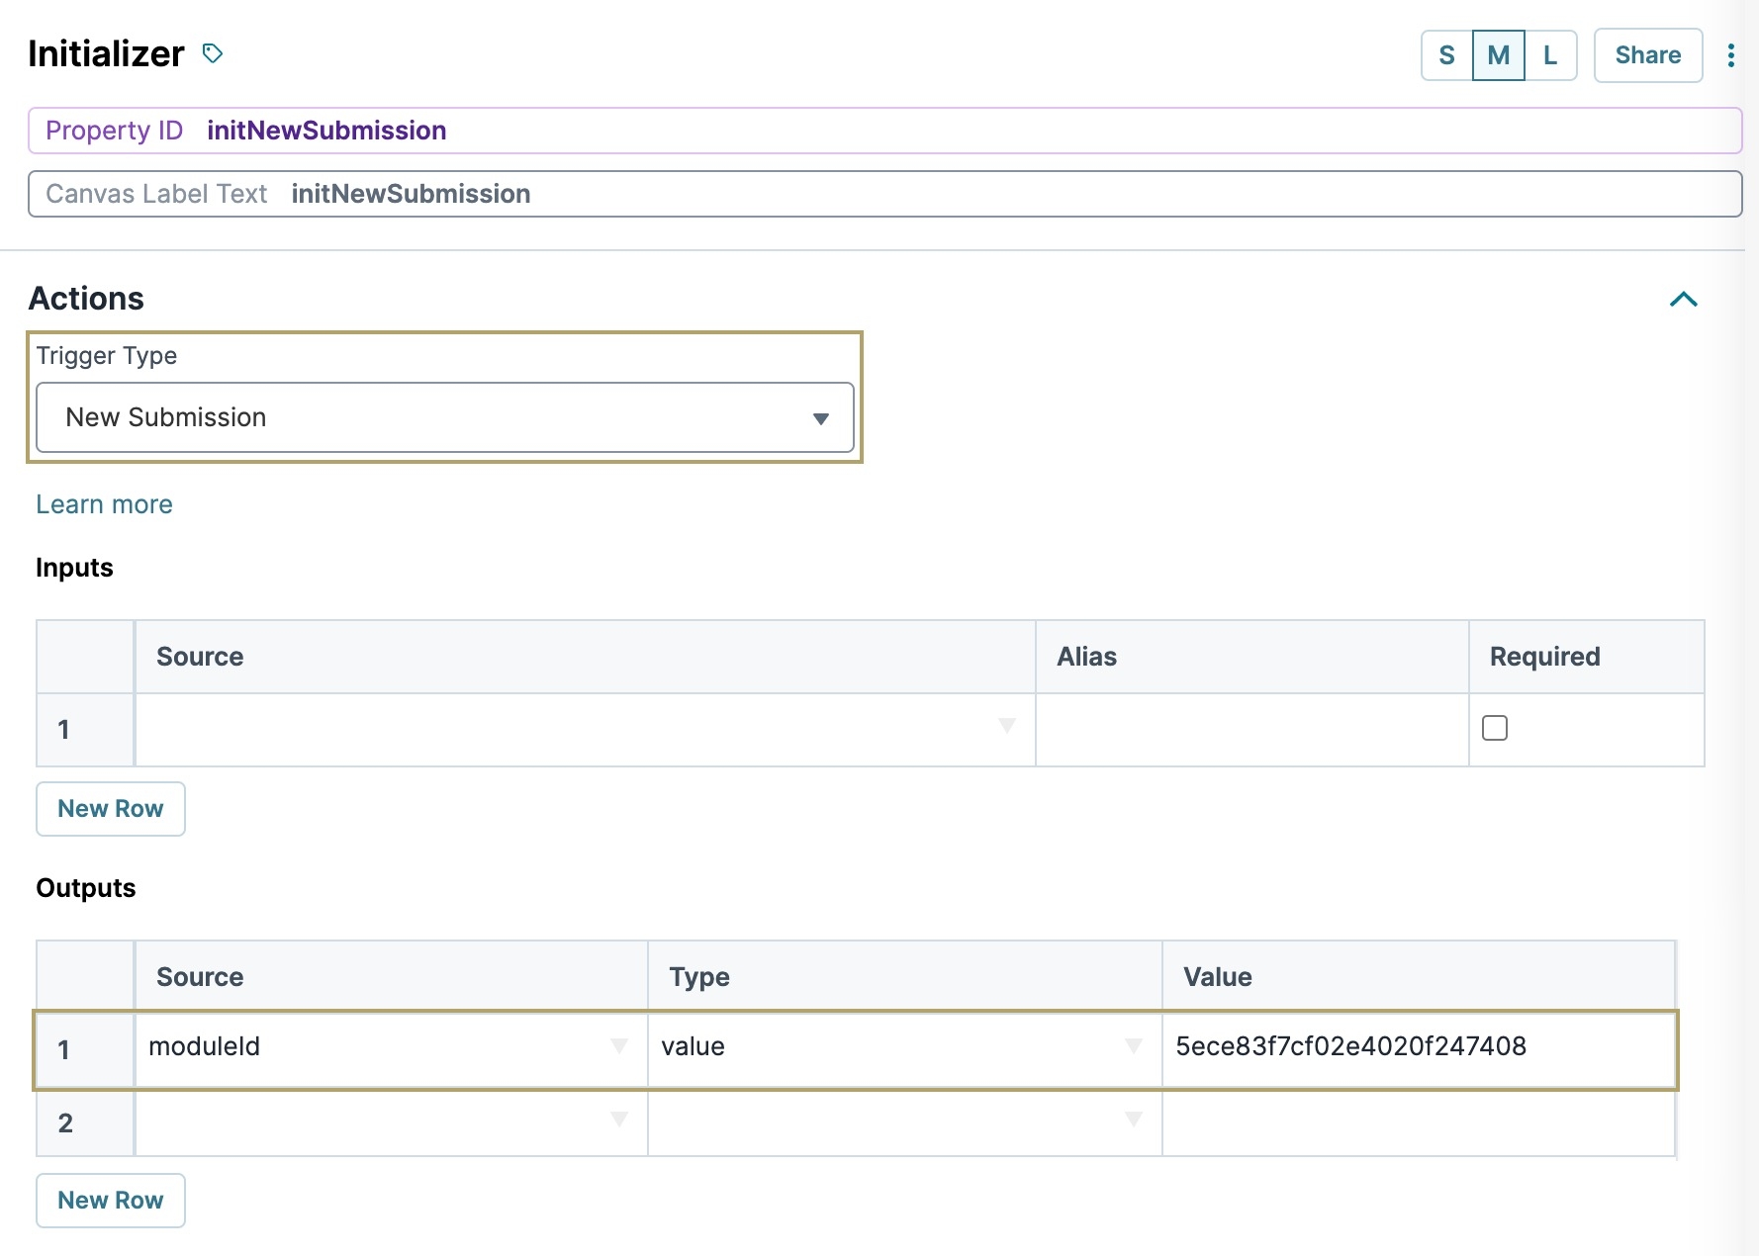Open the Trigger Type dropdown

pyautogui.click(x=445, y=417)
